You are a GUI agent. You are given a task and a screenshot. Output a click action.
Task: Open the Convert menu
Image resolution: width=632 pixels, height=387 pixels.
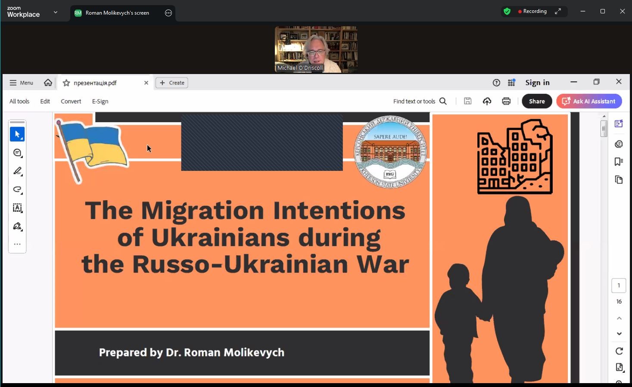coord(71,102)
